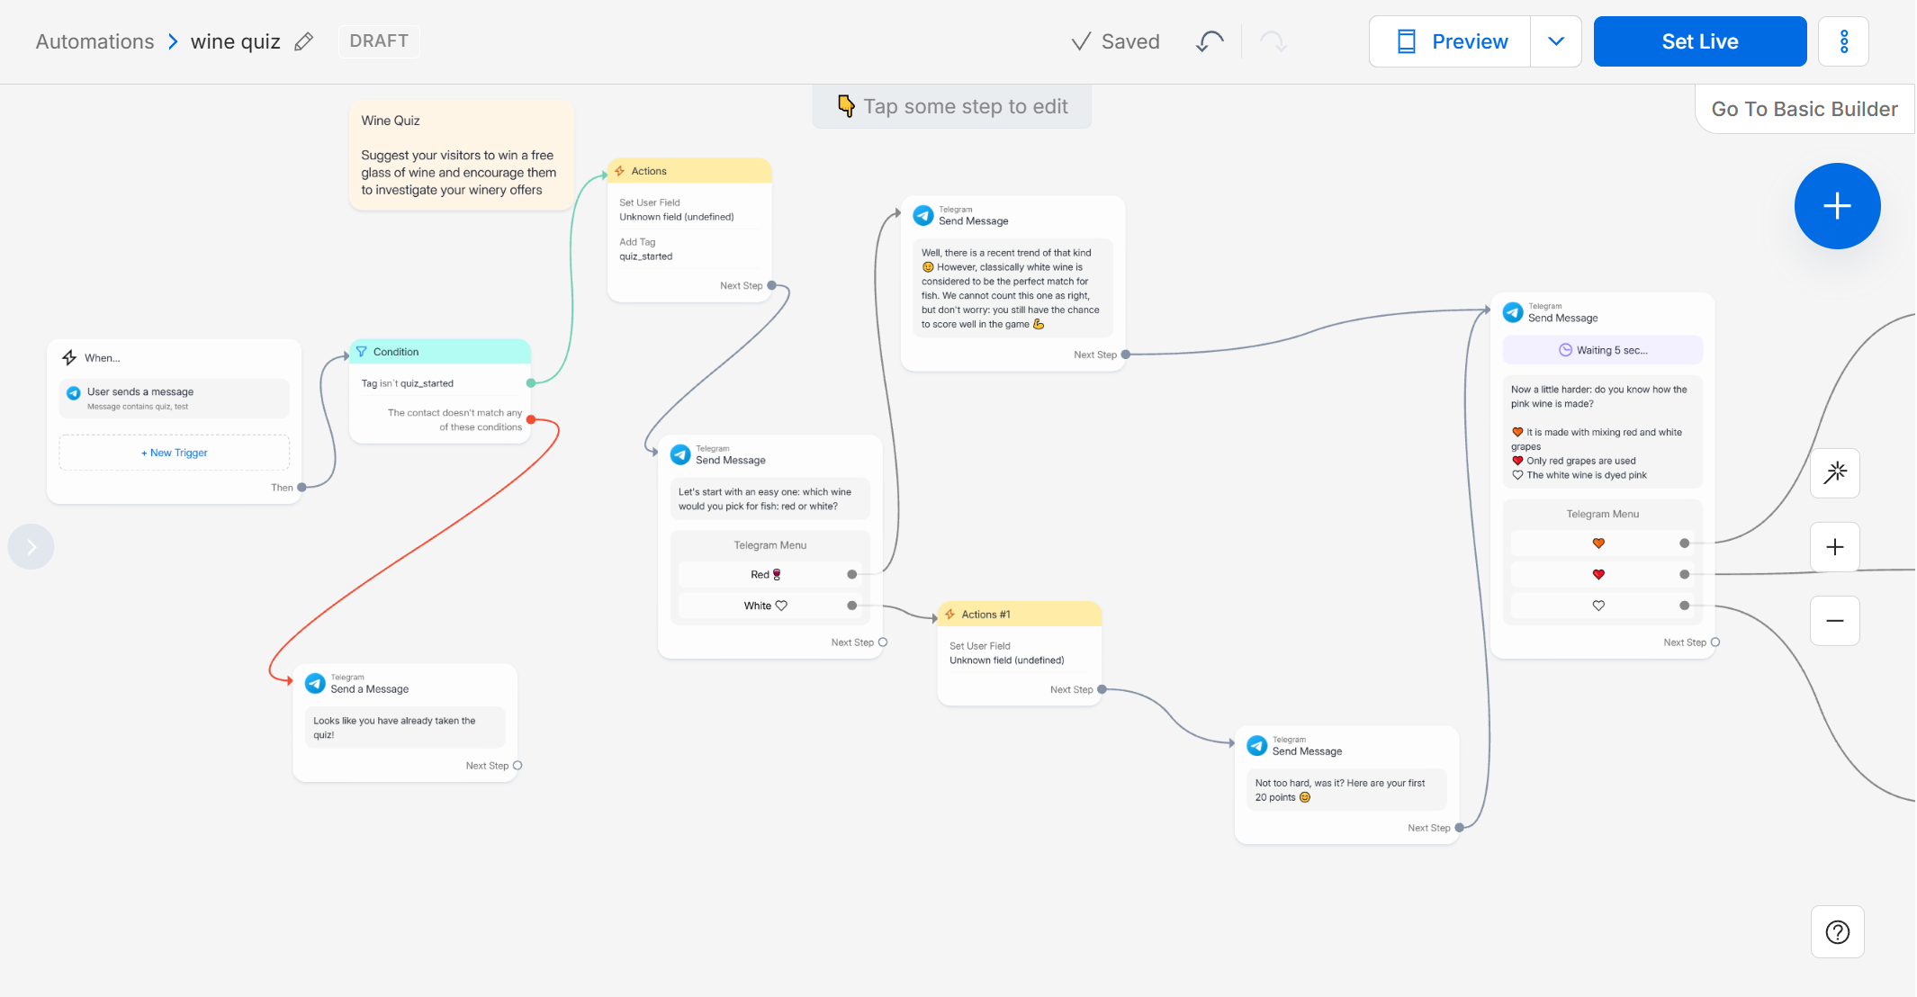The width and height of the screenshot is (1917, 997).
Task: Click the quiz_started Add Tag row
Action: (x=689, y=249)
